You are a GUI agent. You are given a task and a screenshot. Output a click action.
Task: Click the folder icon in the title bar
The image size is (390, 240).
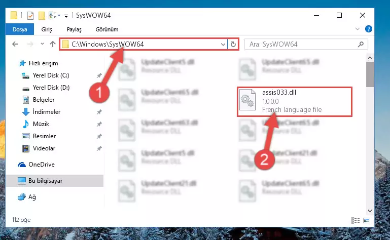[14, 15]
